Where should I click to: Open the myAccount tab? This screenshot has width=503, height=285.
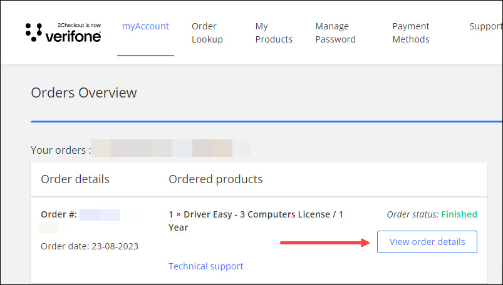click(x=145, y=26)
